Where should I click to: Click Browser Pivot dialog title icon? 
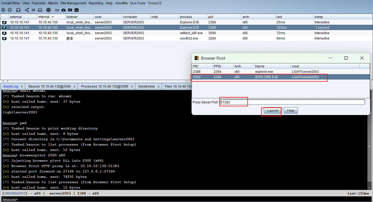197,58
